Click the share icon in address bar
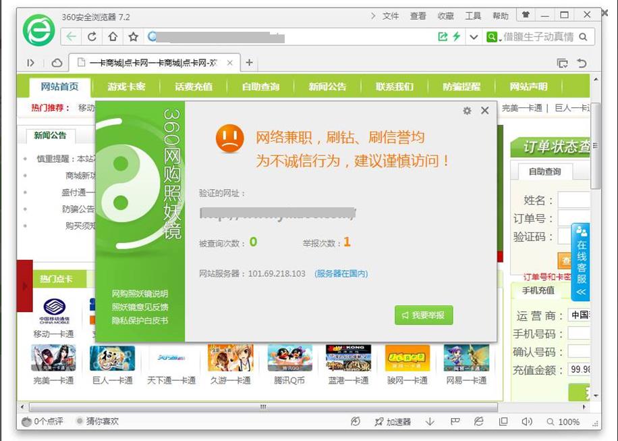Image resolution: width=618 pixels, height=441 pixels. (443, 36)
